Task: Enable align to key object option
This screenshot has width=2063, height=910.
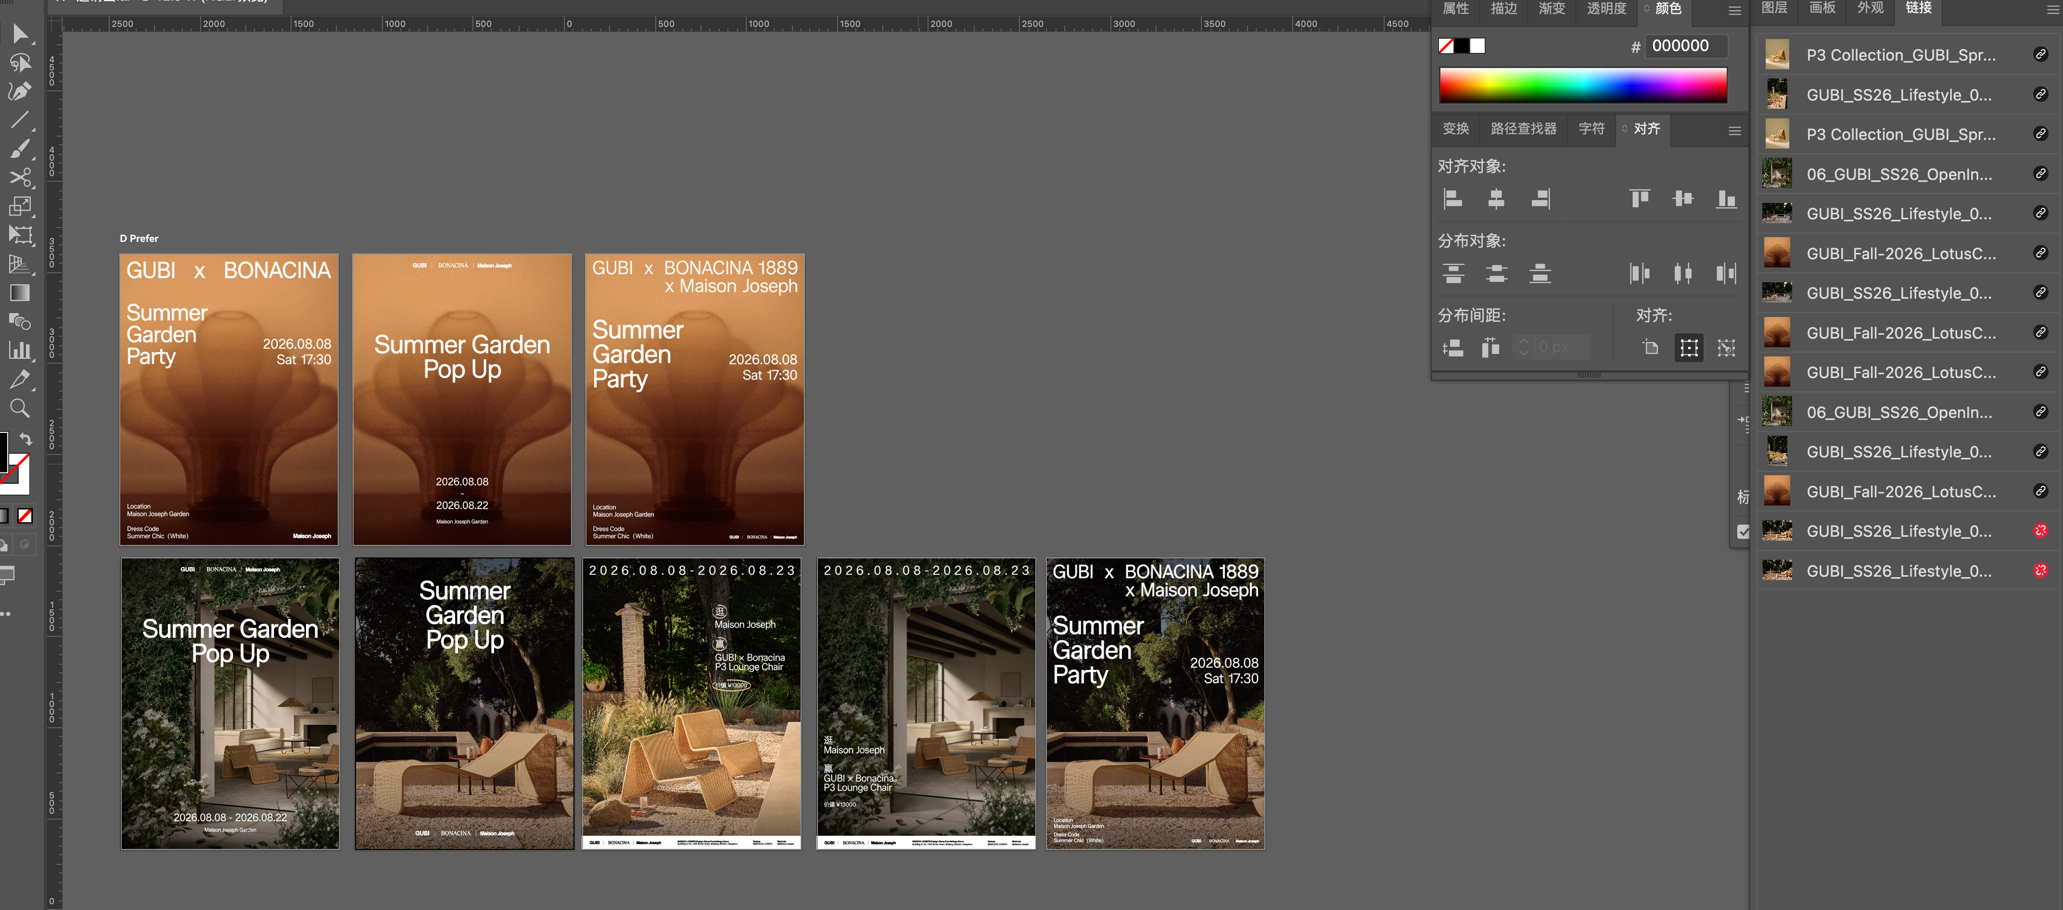Action: tap(1727, 347)
